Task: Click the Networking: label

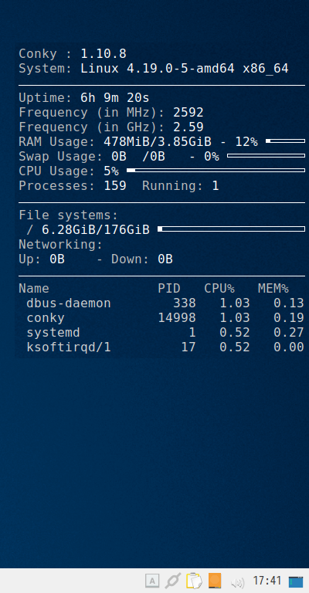Action: pyautogui.click(x=60, y=245)
